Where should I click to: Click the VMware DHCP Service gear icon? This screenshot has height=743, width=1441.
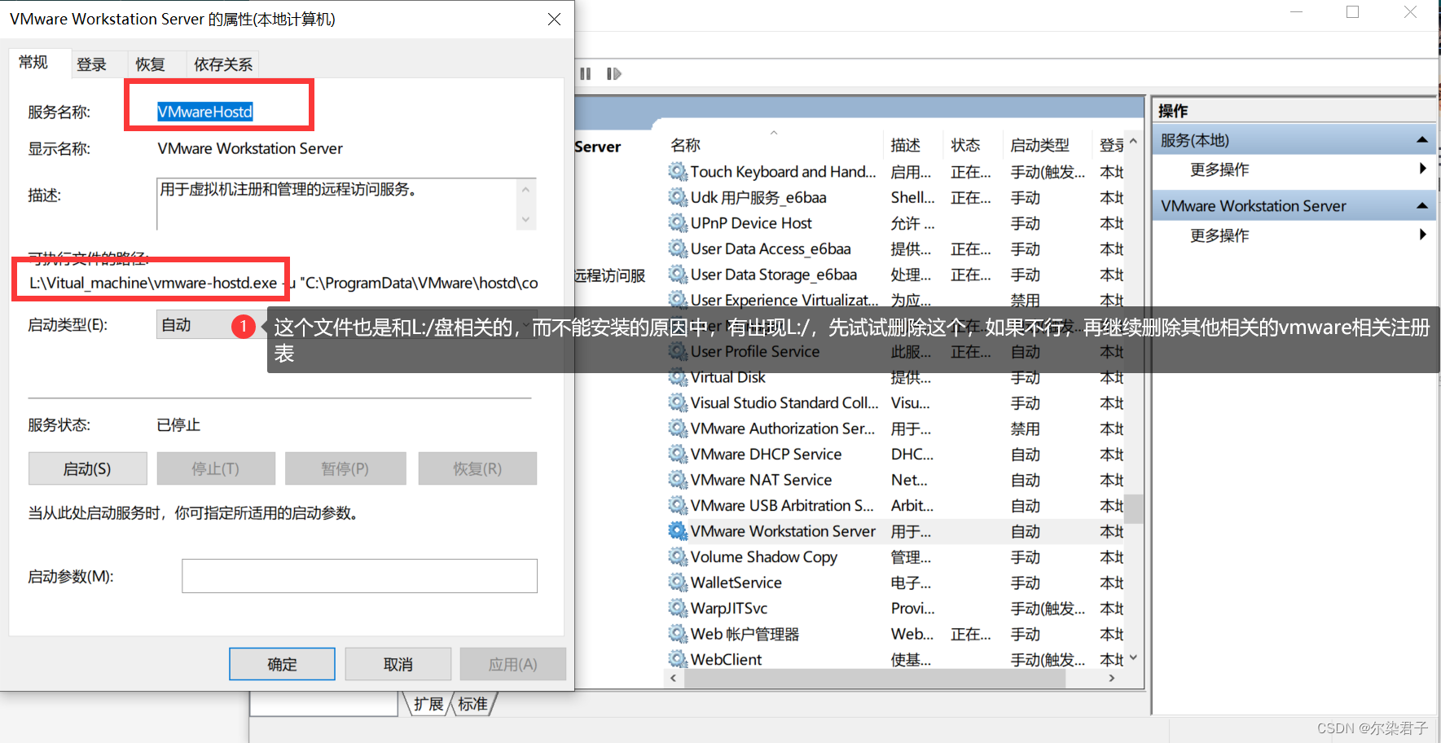pos(678,455)
